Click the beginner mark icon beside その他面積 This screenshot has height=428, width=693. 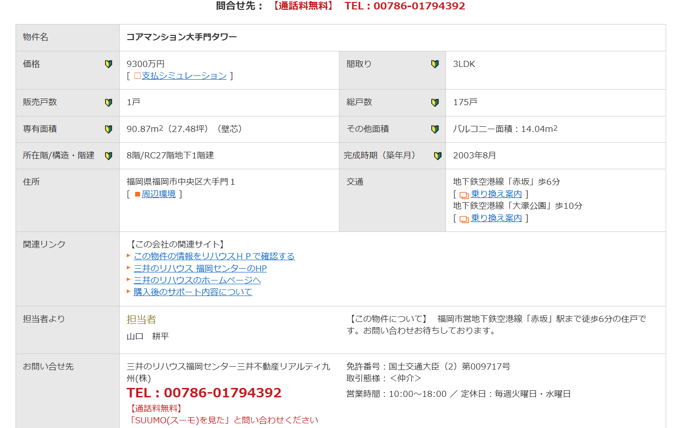click(435, 129)
